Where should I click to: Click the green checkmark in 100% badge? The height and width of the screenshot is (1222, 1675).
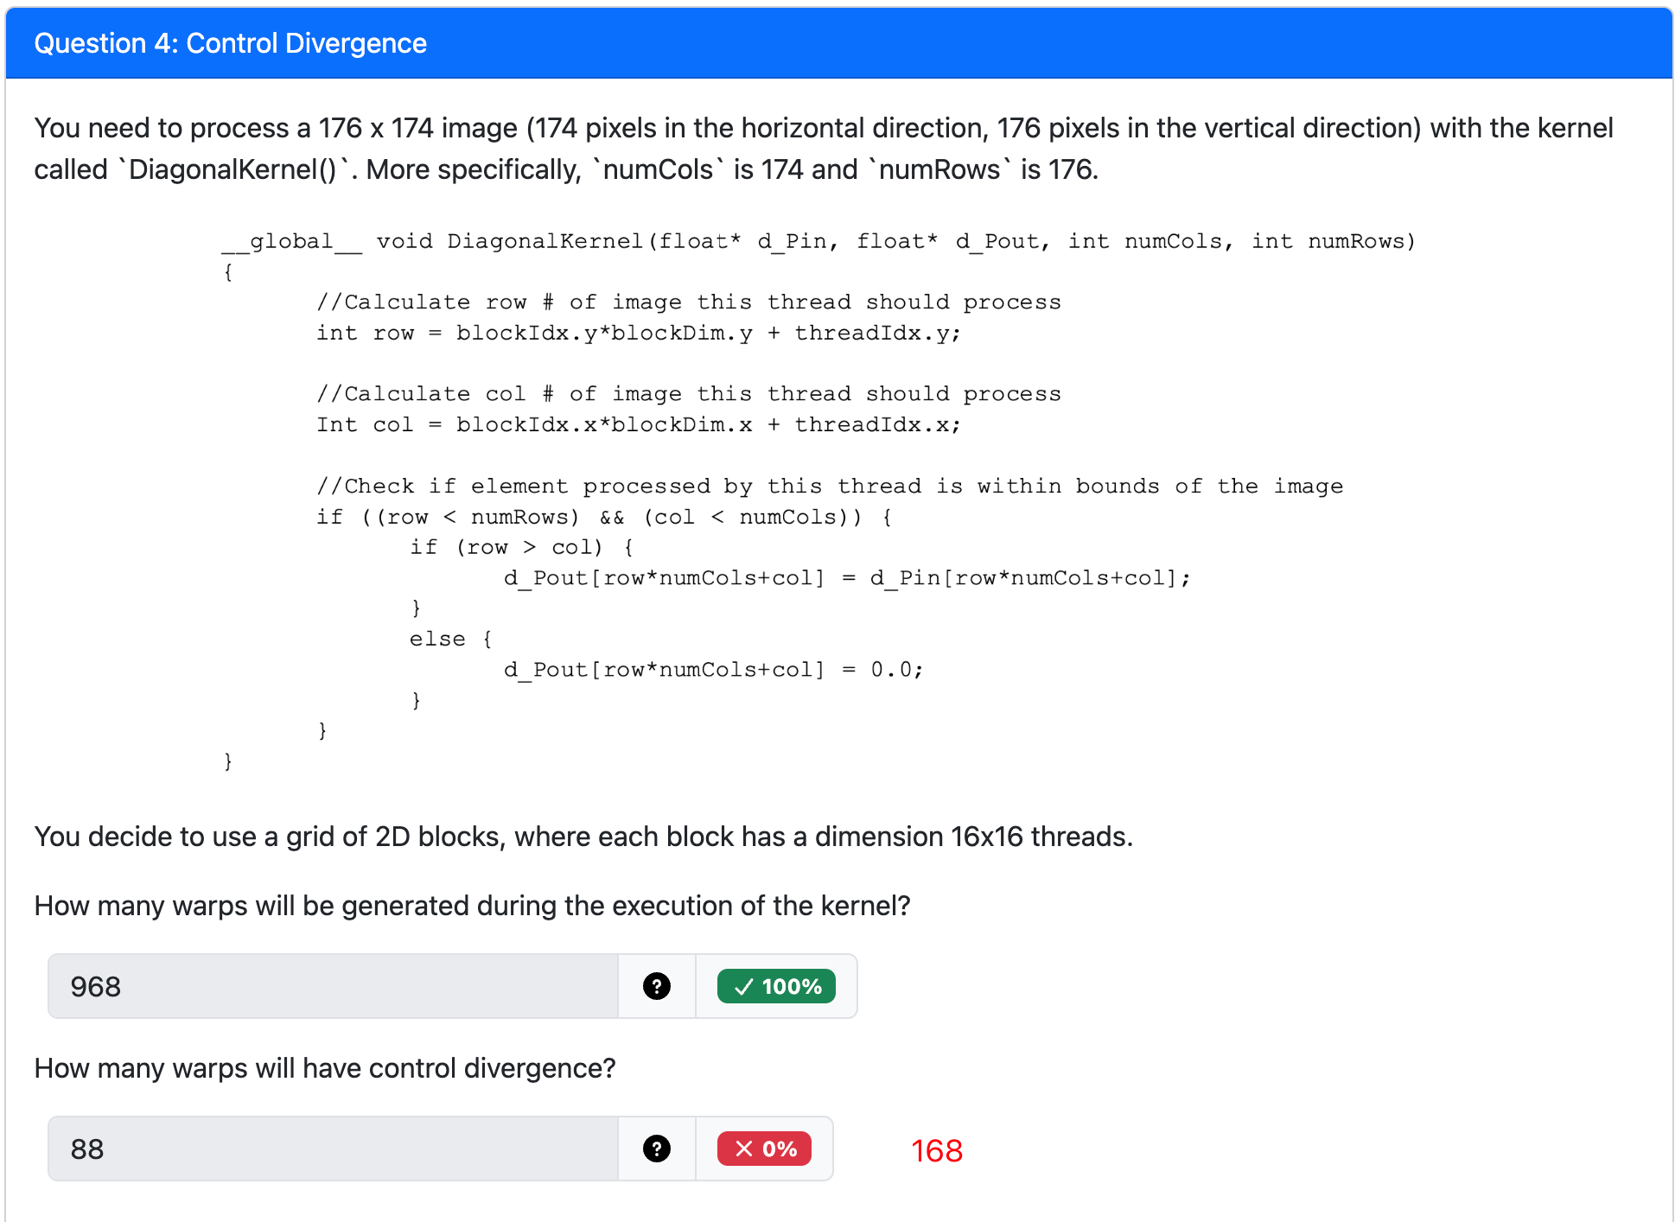coord(743,986)
